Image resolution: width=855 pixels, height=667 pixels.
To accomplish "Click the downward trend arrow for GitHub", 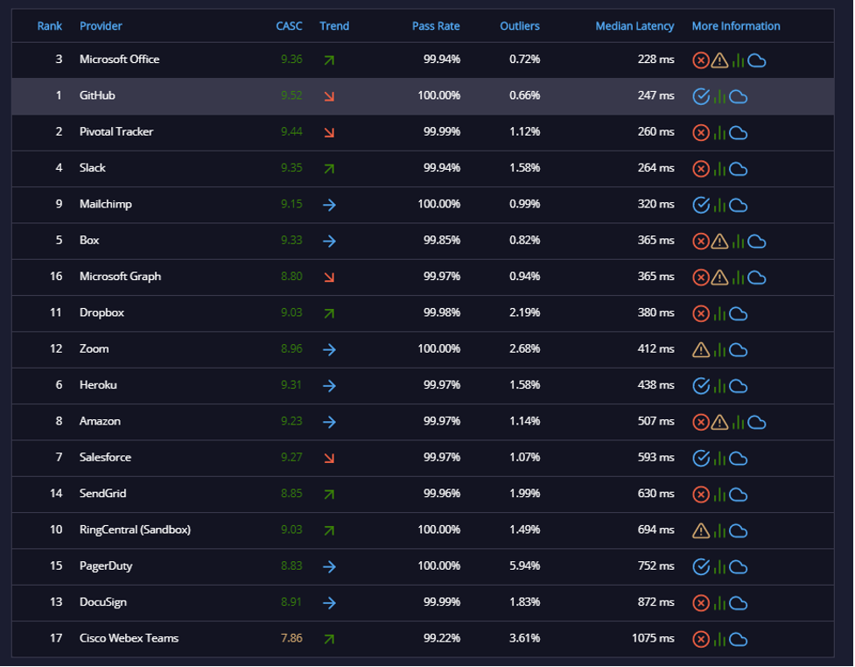I will pyautogui.click(x=329, y=96).
